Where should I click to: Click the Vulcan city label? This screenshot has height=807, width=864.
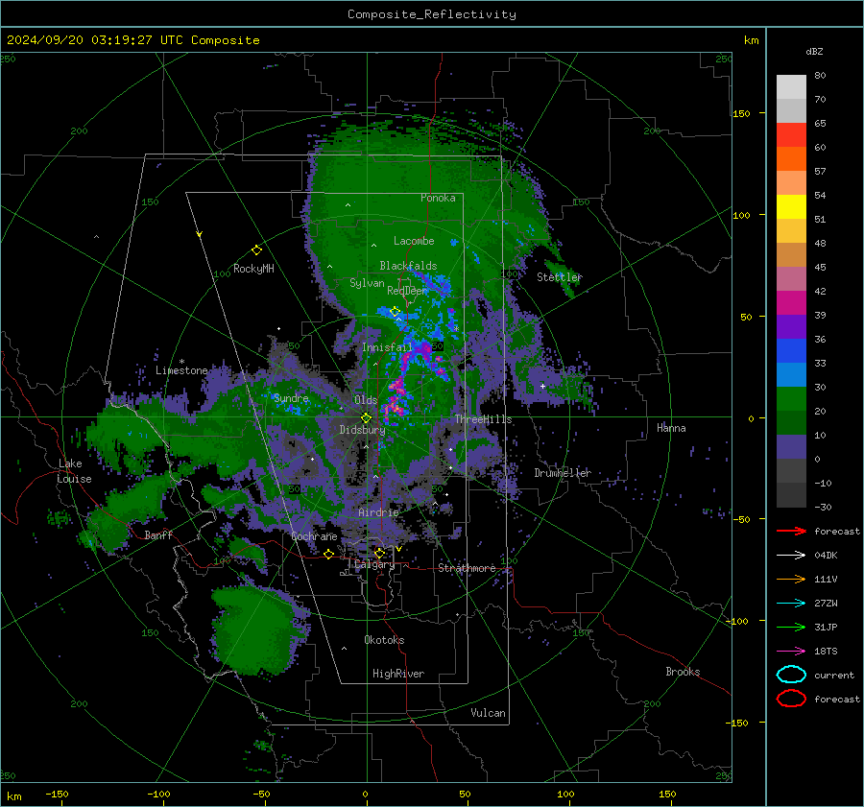point(489,713)
